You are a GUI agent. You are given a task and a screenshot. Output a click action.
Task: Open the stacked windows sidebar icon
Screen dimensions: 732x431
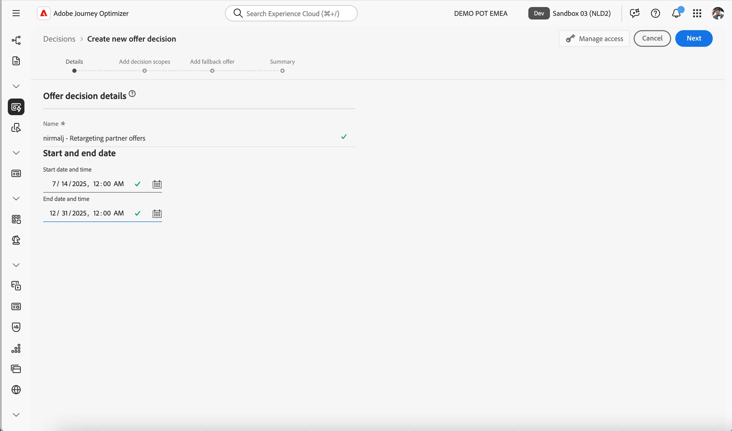coord(16,369)
